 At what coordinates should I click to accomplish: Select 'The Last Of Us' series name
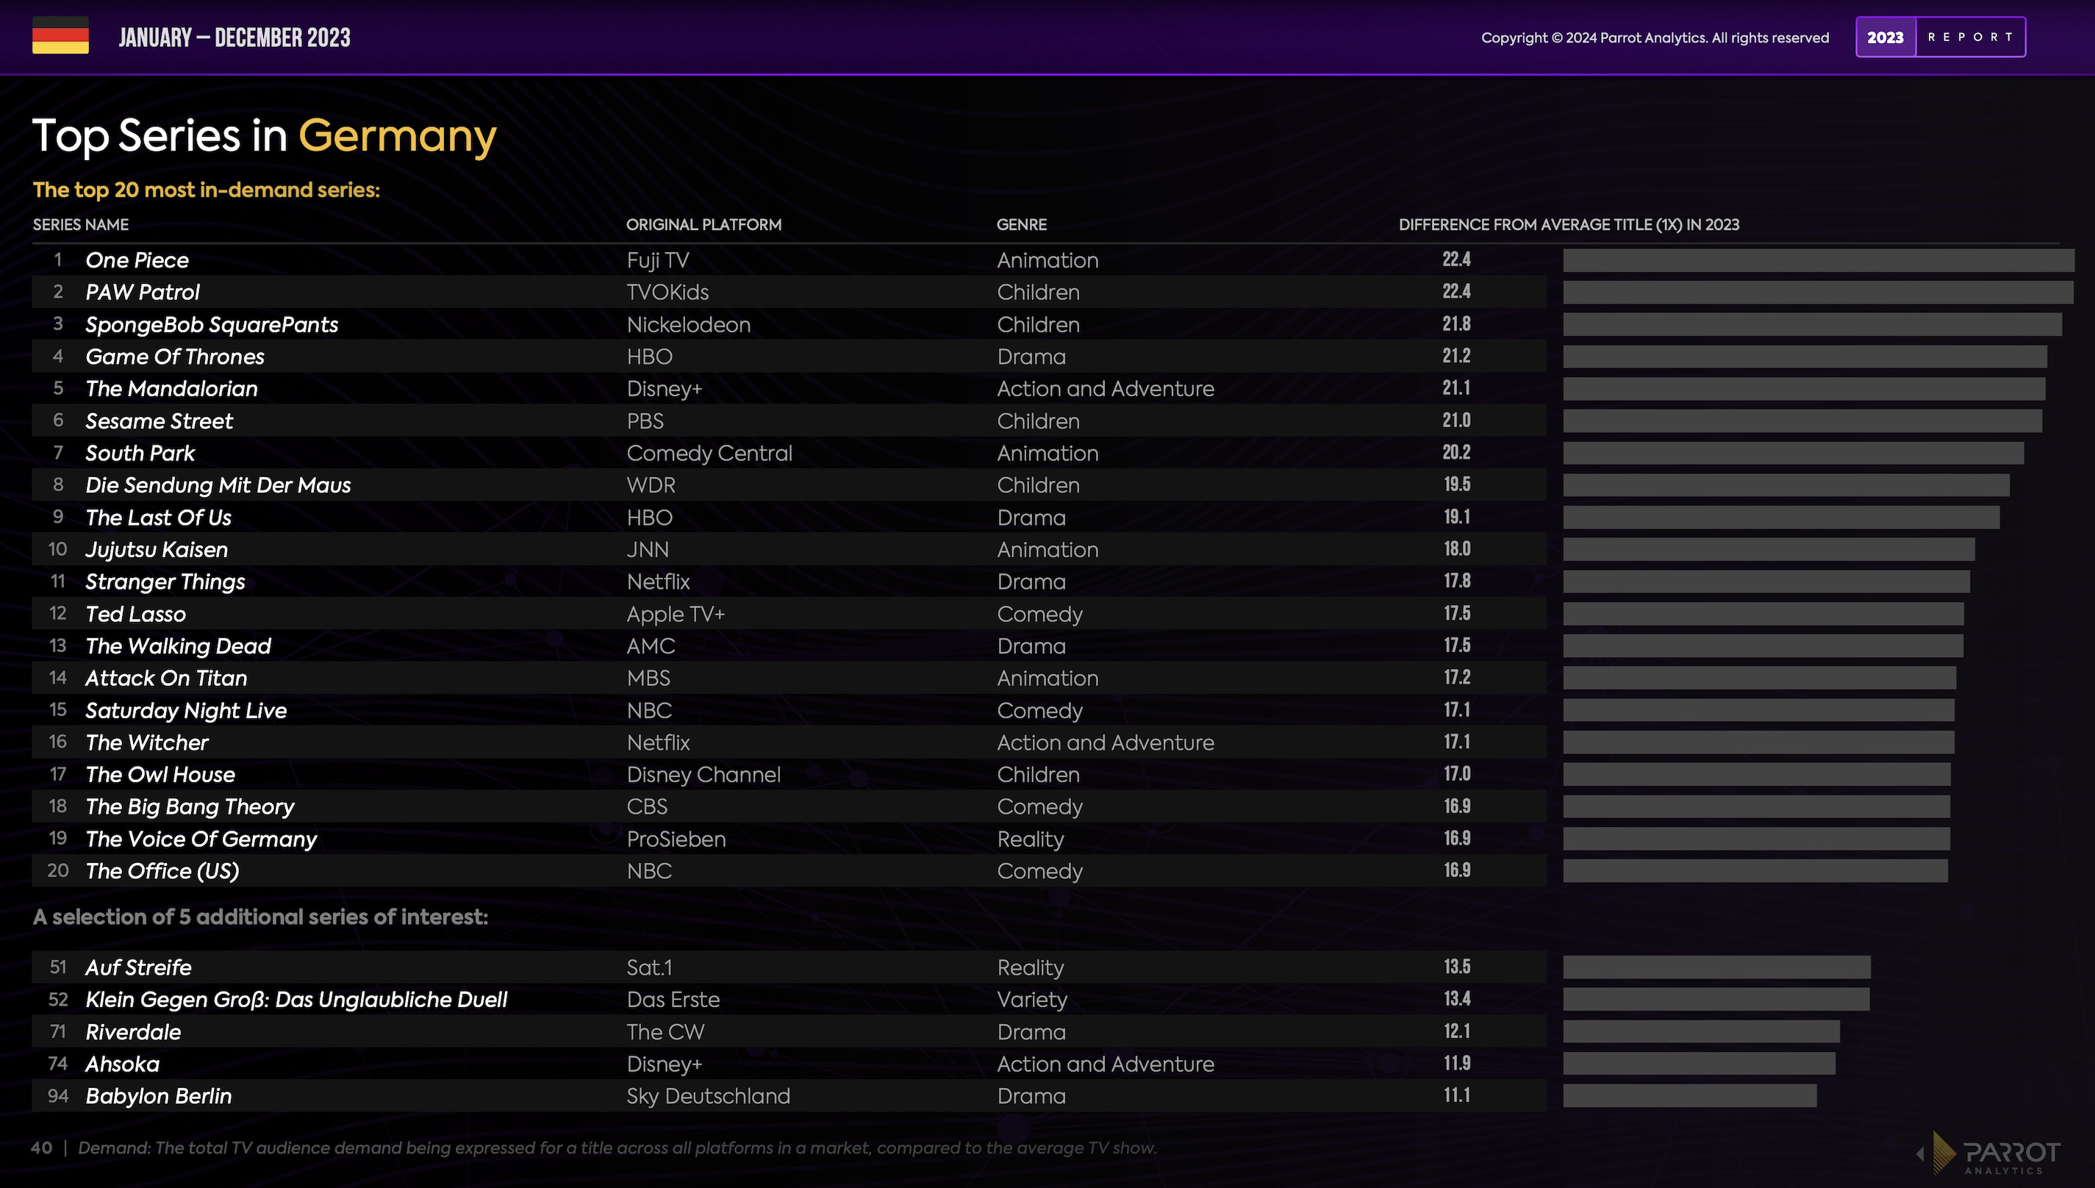pos(158,518)
